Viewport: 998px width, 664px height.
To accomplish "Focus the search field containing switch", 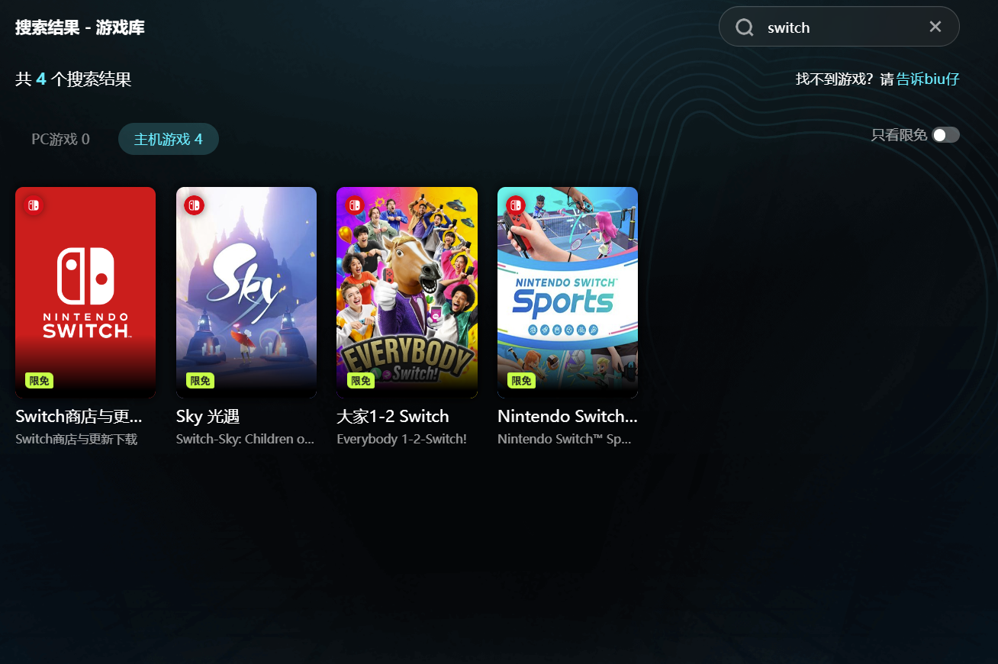I will click(839, 27).
